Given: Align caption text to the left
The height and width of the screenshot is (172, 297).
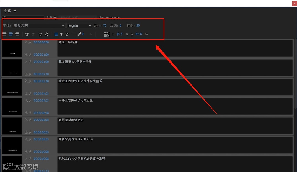Looking at the screenshot, I should tap(4, 34).
